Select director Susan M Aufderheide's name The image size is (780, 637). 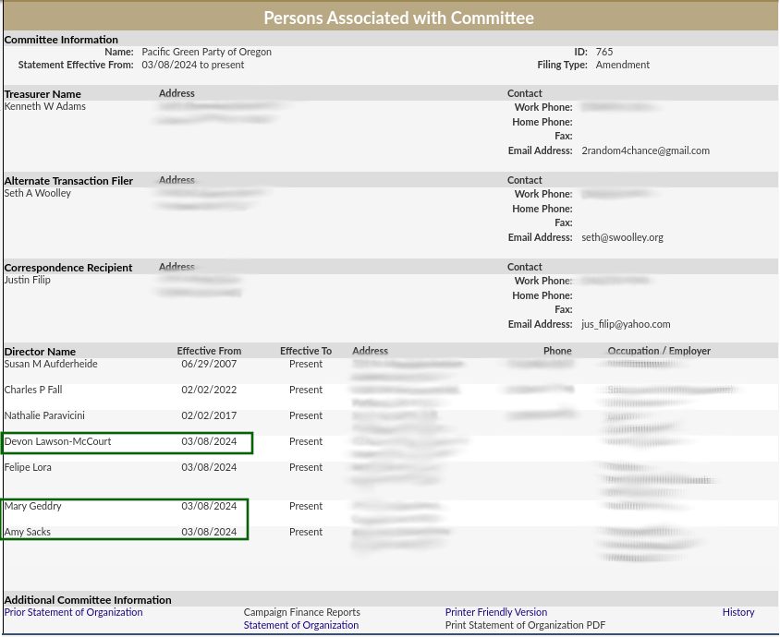click(51, 364)
